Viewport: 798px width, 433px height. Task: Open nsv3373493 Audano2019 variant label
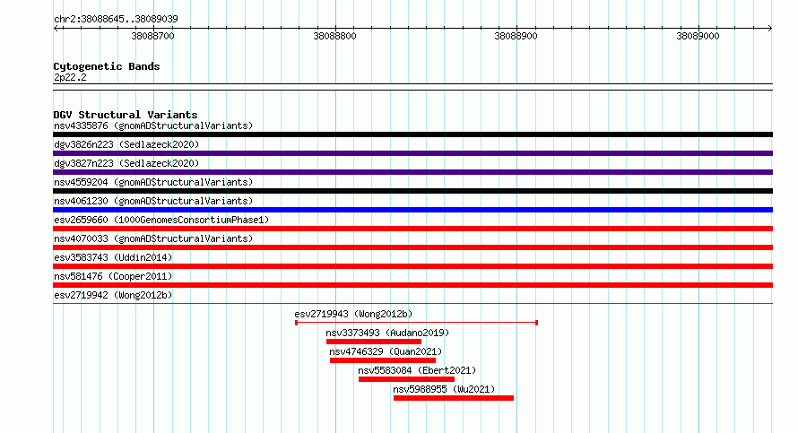coord(388,333)
